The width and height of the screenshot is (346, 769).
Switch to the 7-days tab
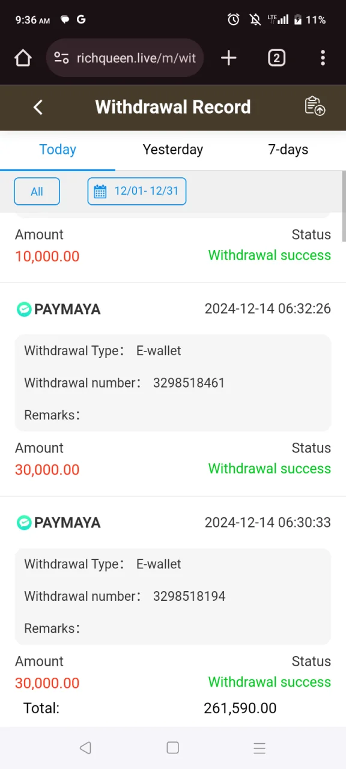click(x=288, y=150)
